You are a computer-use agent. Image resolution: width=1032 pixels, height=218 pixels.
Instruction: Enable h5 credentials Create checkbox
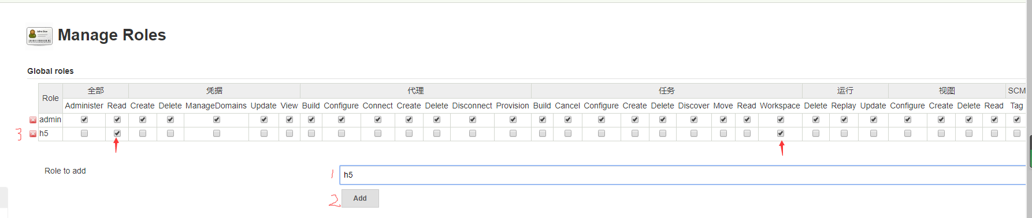pos(143,133)
